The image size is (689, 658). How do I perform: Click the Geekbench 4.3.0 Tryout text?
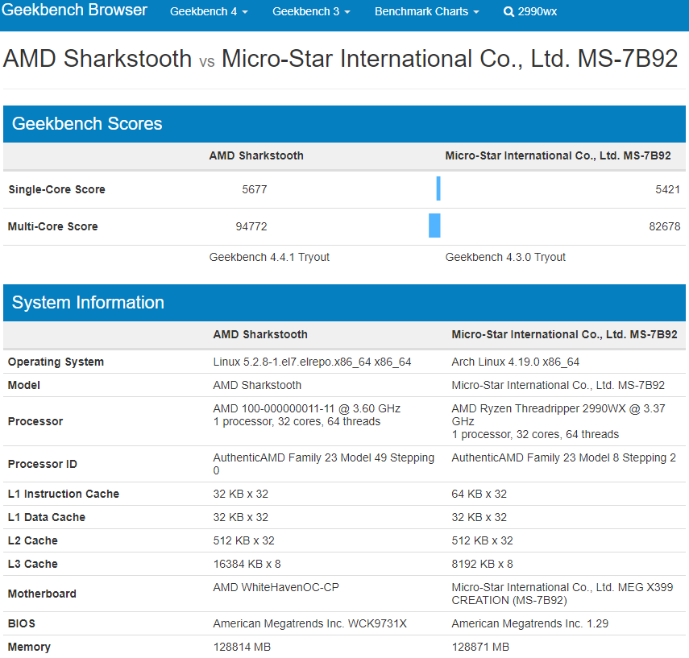(505, 257)
